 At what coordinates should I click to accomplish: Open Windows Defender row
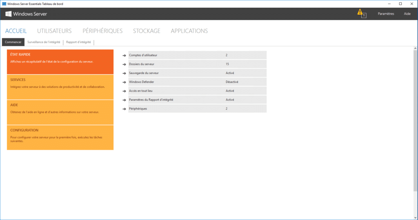[197, 82]
